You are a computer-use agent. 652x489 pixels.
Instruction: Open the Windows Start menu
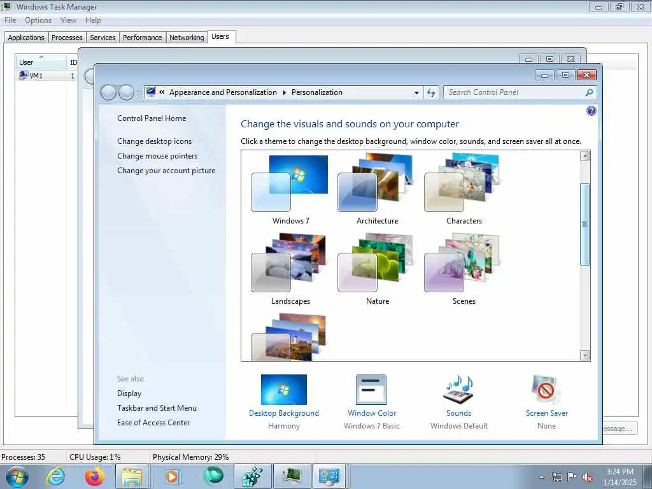click(17, 476)
